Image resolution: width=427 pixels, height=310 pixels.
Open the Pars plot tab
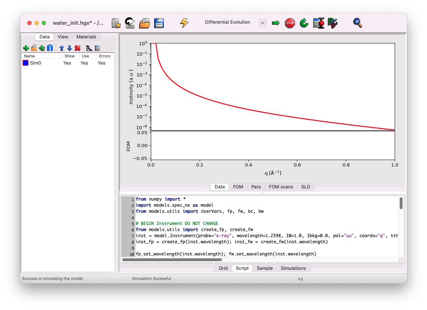tap(256, 187)
